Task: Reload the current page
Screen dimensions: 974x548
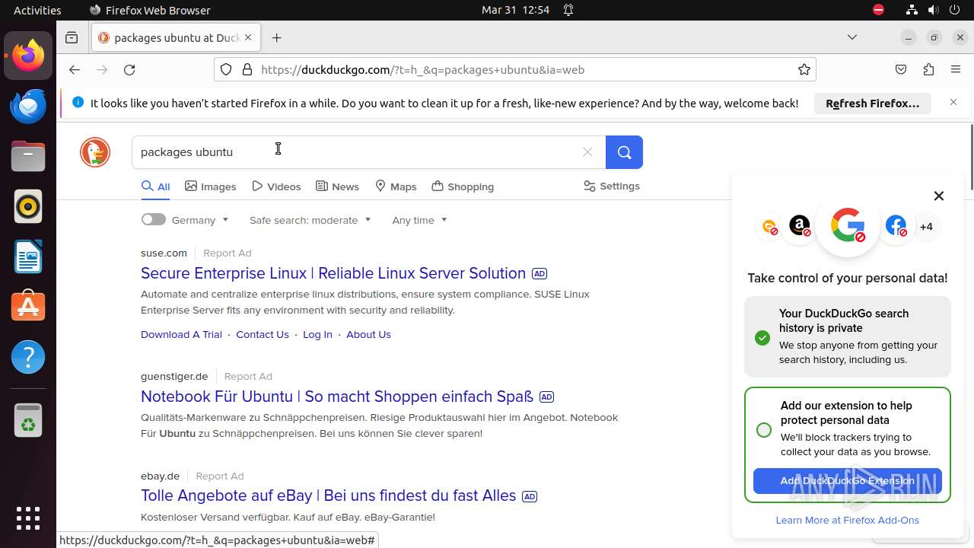Action: (129, 69)
